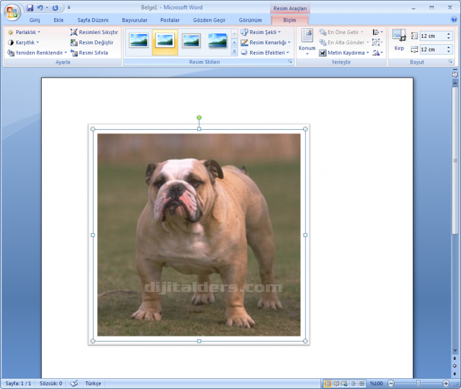Click the picture height 12 cm field
The width and height of the screenshot is (461, 389).
tap(433, 36)
